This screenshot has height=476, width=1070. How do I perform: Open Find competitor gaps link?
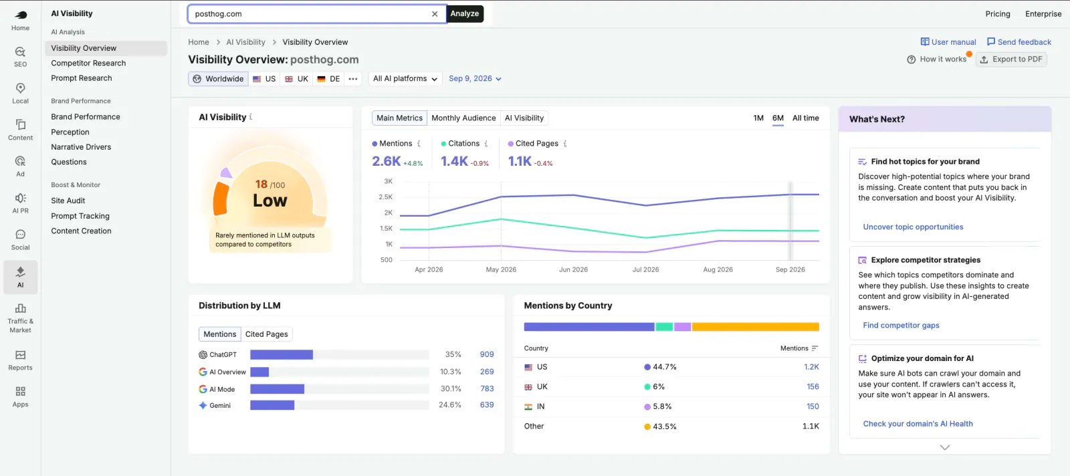901,326
